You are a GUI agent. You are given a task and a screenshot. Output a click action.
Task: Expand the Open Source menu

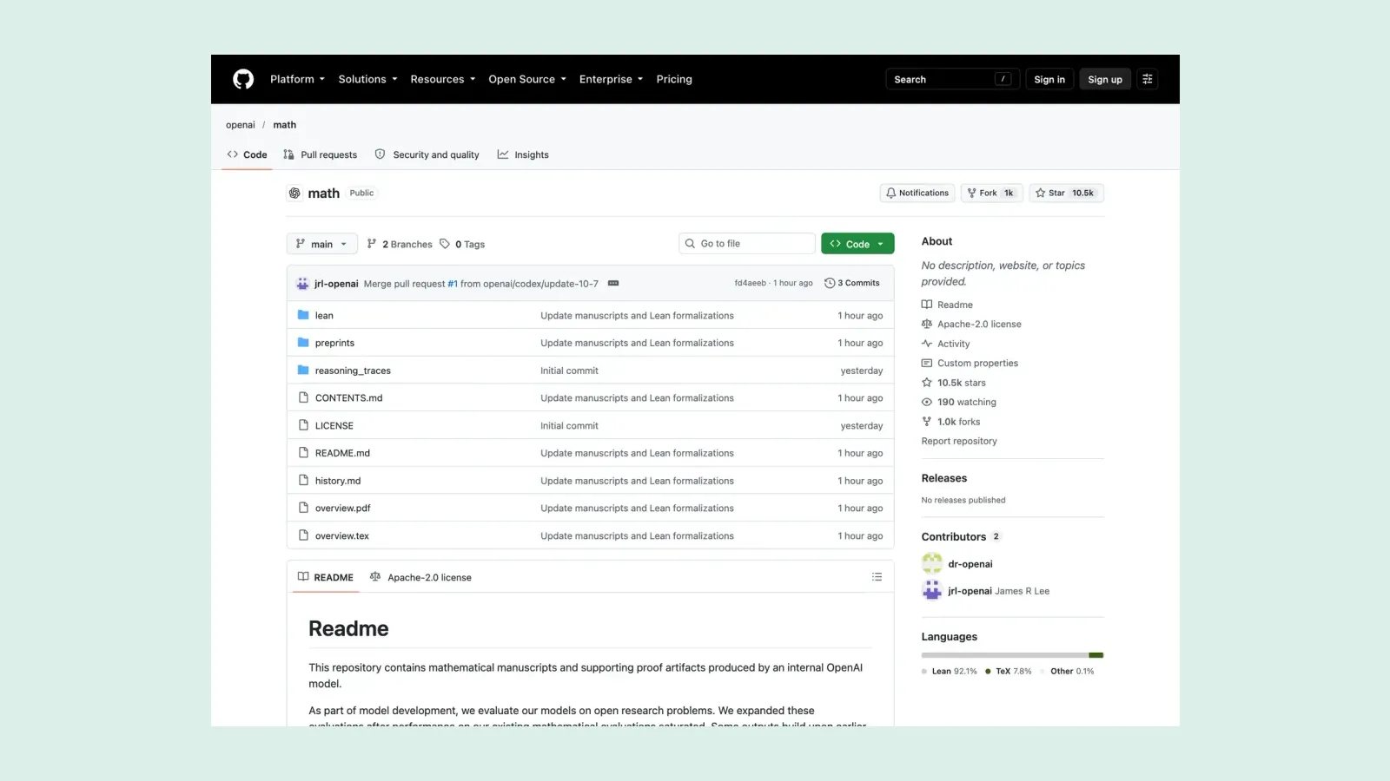click(527, 79)
